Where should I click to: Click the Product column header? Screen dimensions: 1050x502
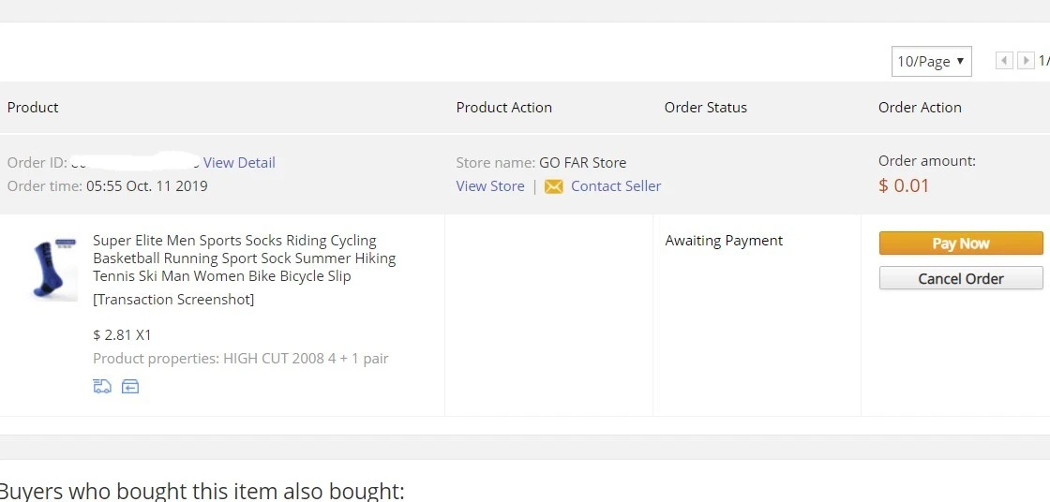click(33, 107)
